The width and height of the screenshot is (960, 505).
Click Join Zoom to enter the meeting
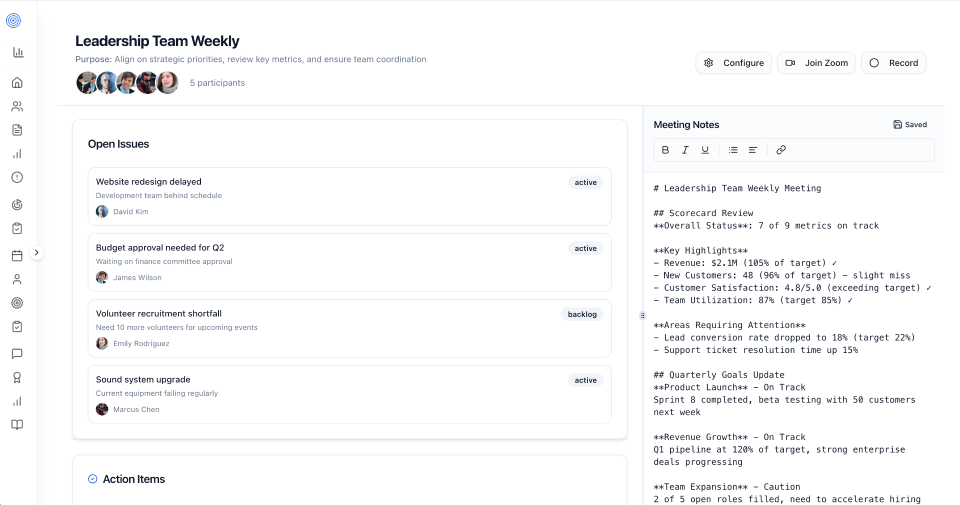click(x=816, y=62)
